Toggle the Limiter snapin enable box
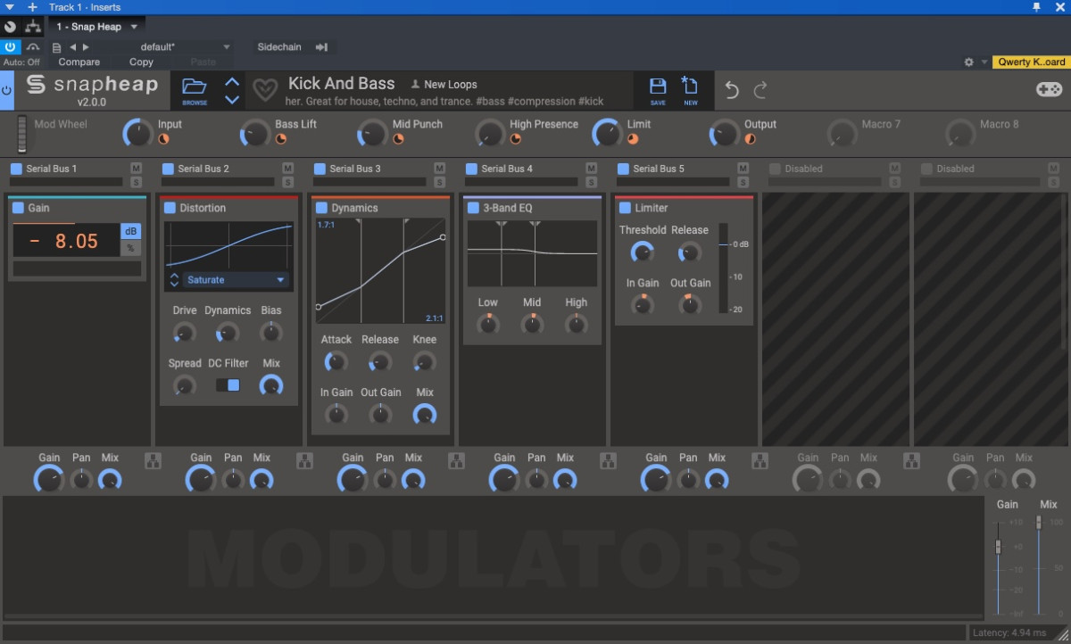This screenshot has width=1071, height=644. [x=625, y=208]
